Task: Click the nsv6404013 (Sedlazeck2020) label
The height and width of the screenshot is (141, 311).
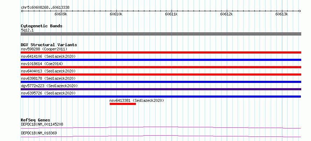Action: (x=48, y=71)
